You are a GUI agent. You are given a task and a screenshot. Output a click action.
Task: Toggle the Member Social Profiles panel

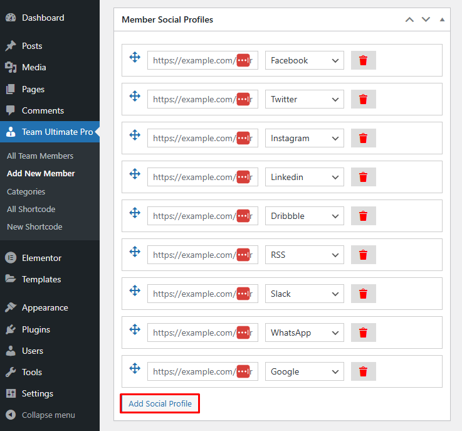tap(442, 19)
